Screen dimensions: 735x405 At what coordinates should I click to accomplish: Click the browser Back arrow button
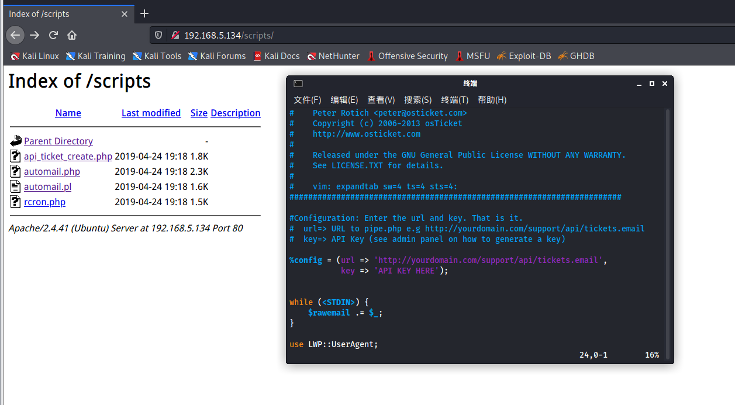click(15, 35)
